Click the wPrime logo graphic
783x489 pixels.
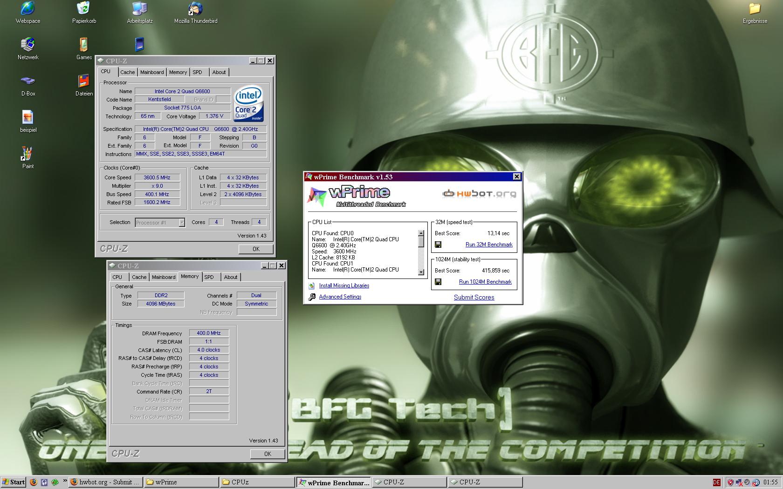[356, 197]
